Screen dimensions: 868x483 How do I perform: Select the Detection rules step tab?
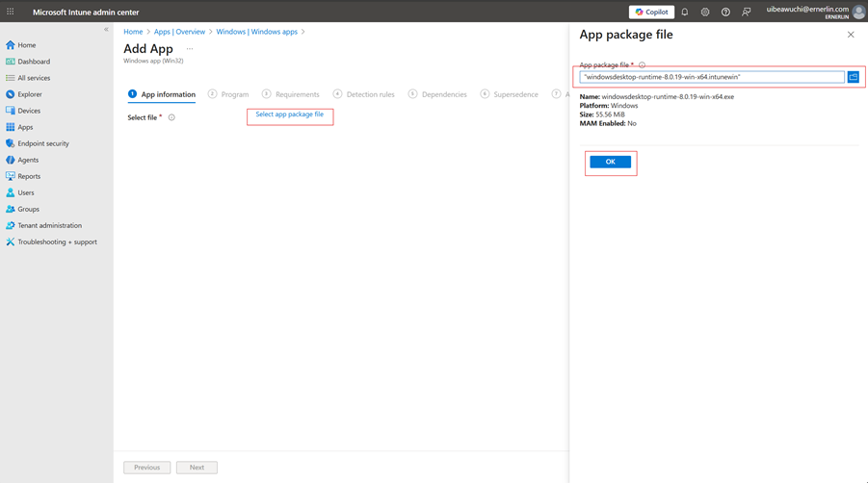pyautogui.click(x=364, y=94)
